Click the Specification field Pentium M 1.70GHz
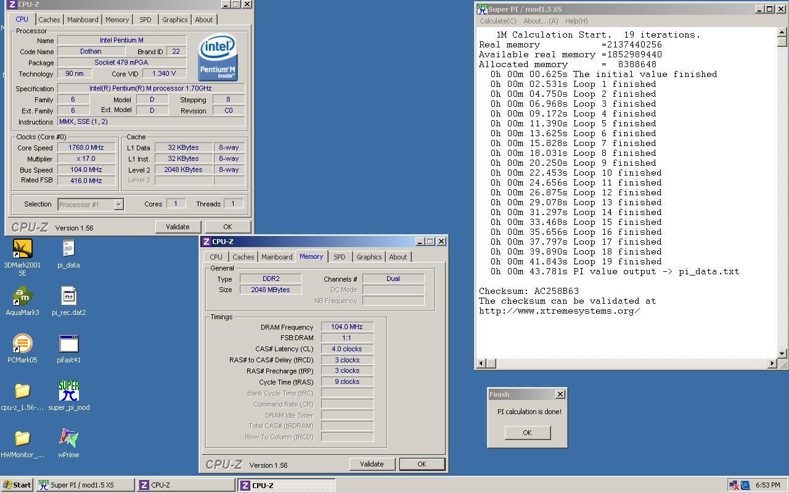The height and width of the screenshot is (493, 789). pos(151,89)
